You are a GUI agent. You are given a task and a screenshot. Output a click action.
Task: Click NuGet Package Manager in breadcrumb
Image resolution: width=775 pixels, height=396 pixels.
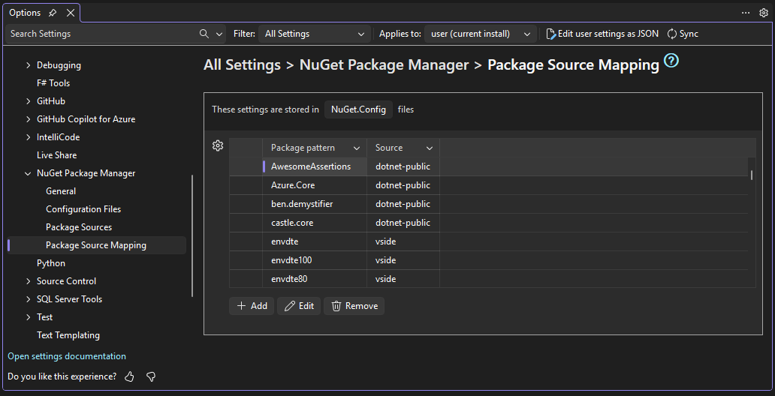click(384, 64)
